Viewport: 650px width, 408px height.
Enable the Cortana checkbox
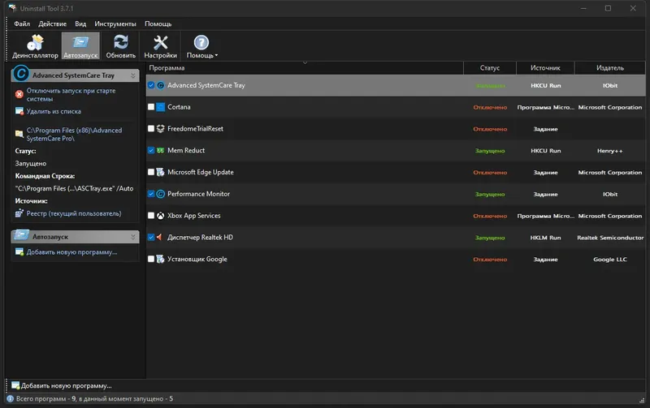click(151, 107)
